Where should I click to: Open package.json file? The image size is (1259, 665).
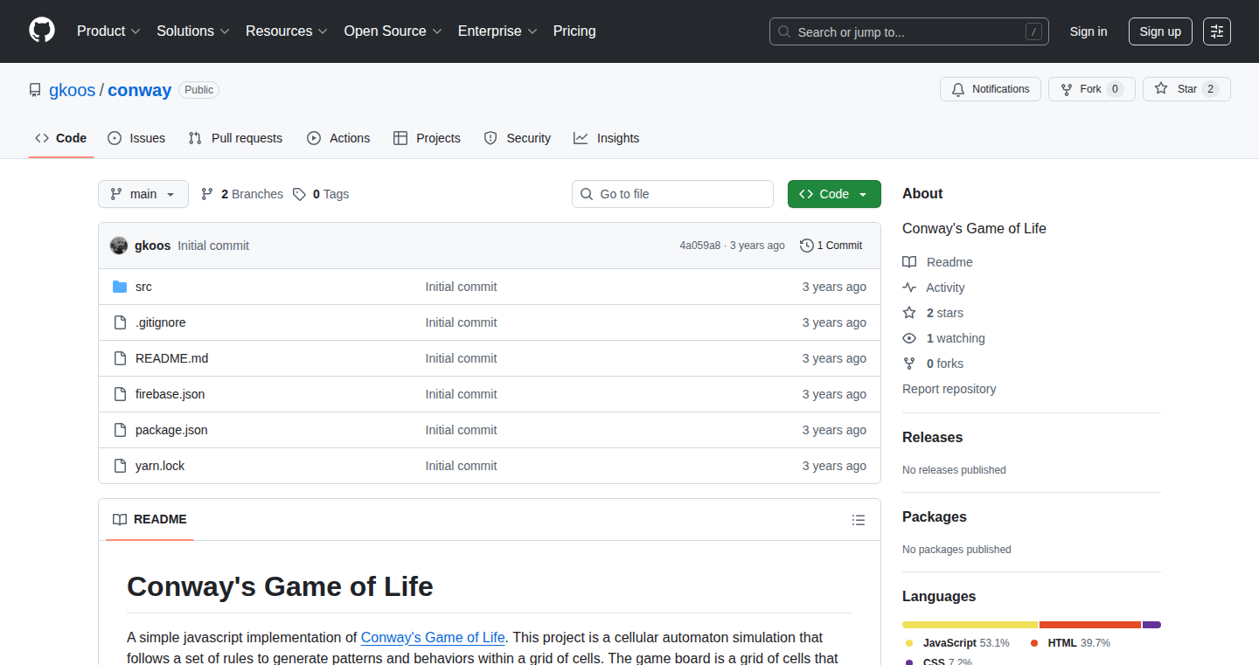tap(171, 430)
